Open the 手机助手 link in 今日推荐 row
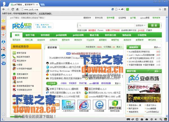 click(x=73, y=83)
